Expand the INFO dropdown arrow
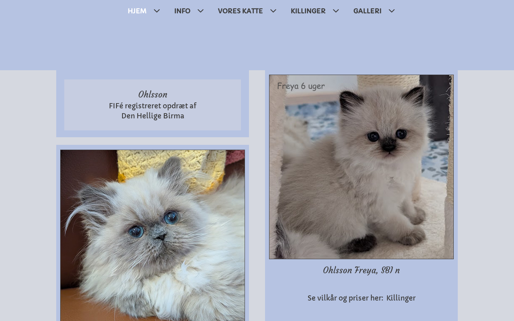Screen dimensions: 514x321 (x=200, y=11)
